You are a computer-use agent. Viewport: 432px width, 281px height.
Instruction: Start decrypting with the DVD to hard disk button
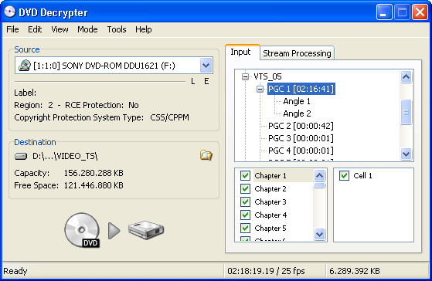pyautogui.click(x=114, y=230)
